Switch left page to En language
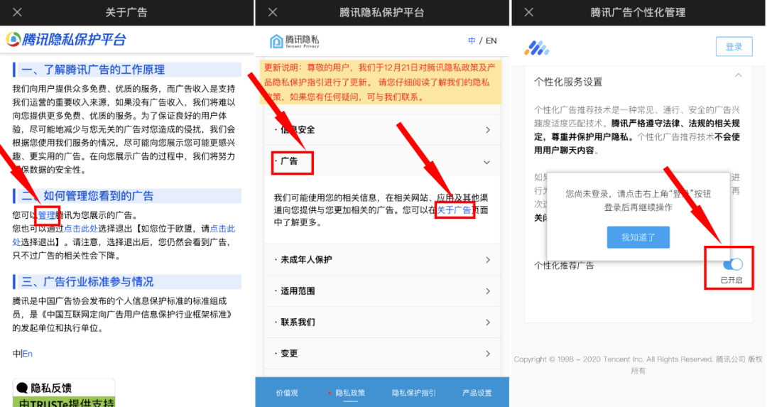767x407 pixels. 28,354
